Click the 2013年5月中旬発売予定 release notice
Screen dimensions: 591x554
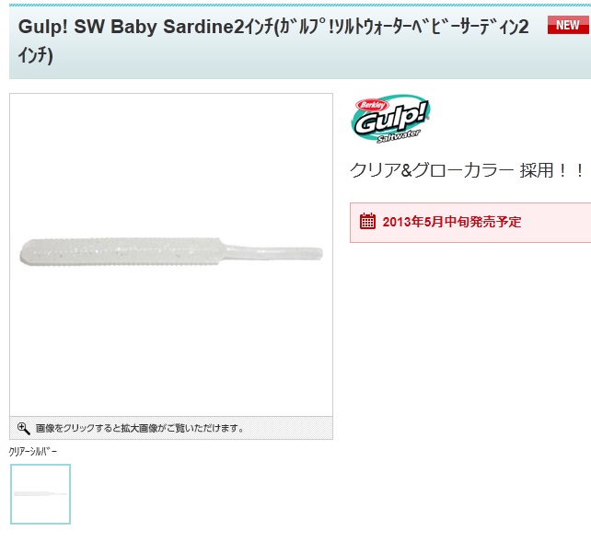[x=452, y=222]
